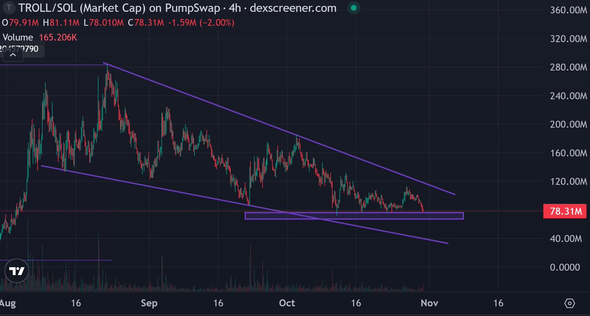Select the lower descending purple trendline
Image resolution: width=590 pixels, height=316 pixels.
tap(244, 204)
